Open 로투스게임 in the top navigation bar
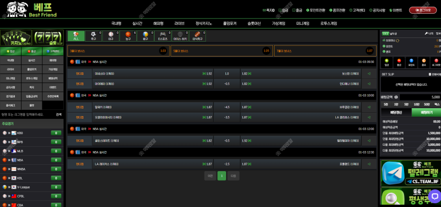 pos(329,24)
